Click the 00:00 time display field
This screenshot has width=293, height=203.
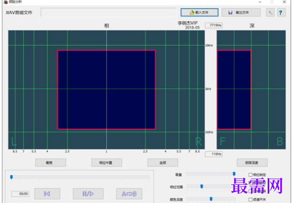(20, 194)
